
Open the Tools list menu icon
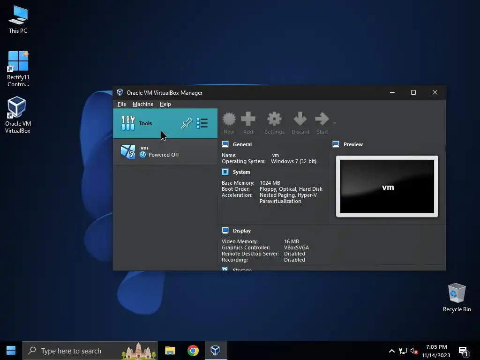click(x=202, y=123)
